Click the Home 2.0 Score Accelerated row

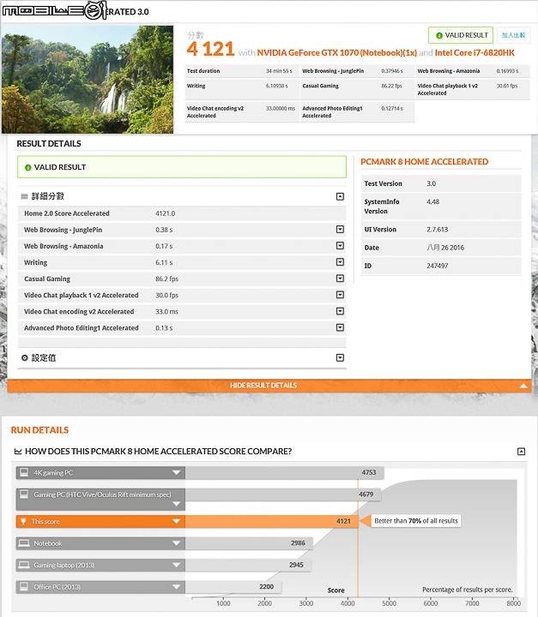tap(182, 213)
